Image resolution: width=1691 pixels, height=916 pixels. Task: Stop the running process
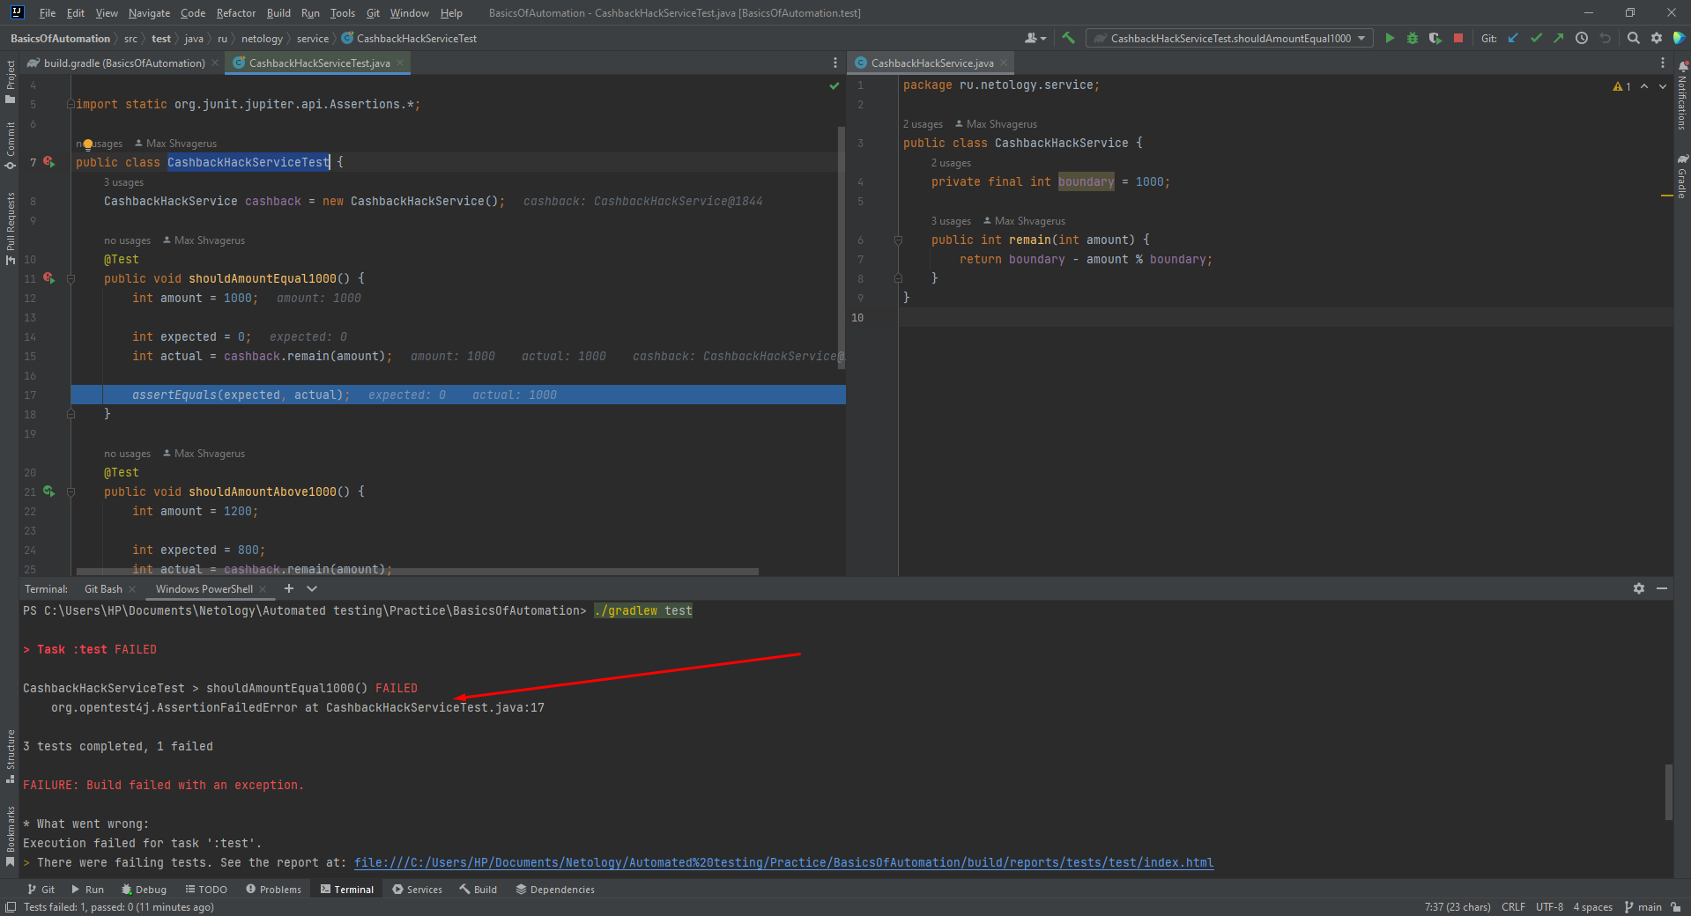(1458, 38)
